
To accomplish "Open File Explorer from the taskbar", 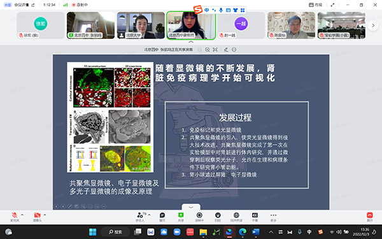I will [203, 232].
